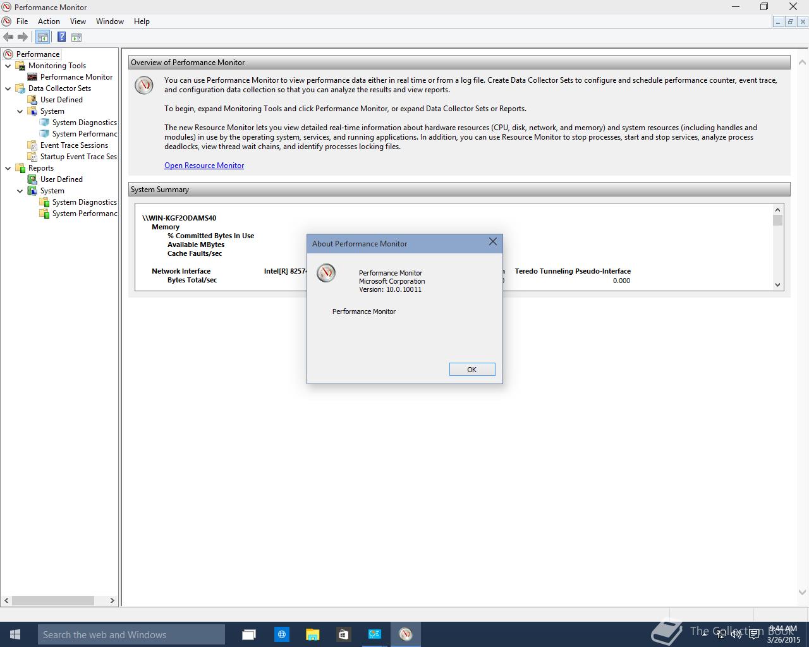Image resolution: width=809 pixels, height=647 pixels.
Task: Select User Defined under Reports
Action: 61,179
